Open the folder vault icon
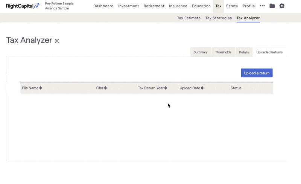301x184 pixels. 272,6
